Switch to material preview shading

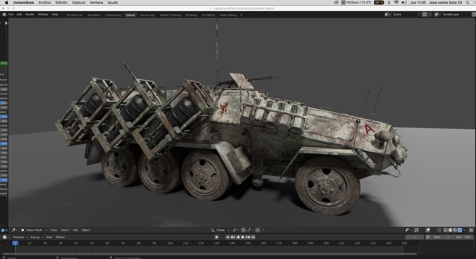[x=455, y=230]
